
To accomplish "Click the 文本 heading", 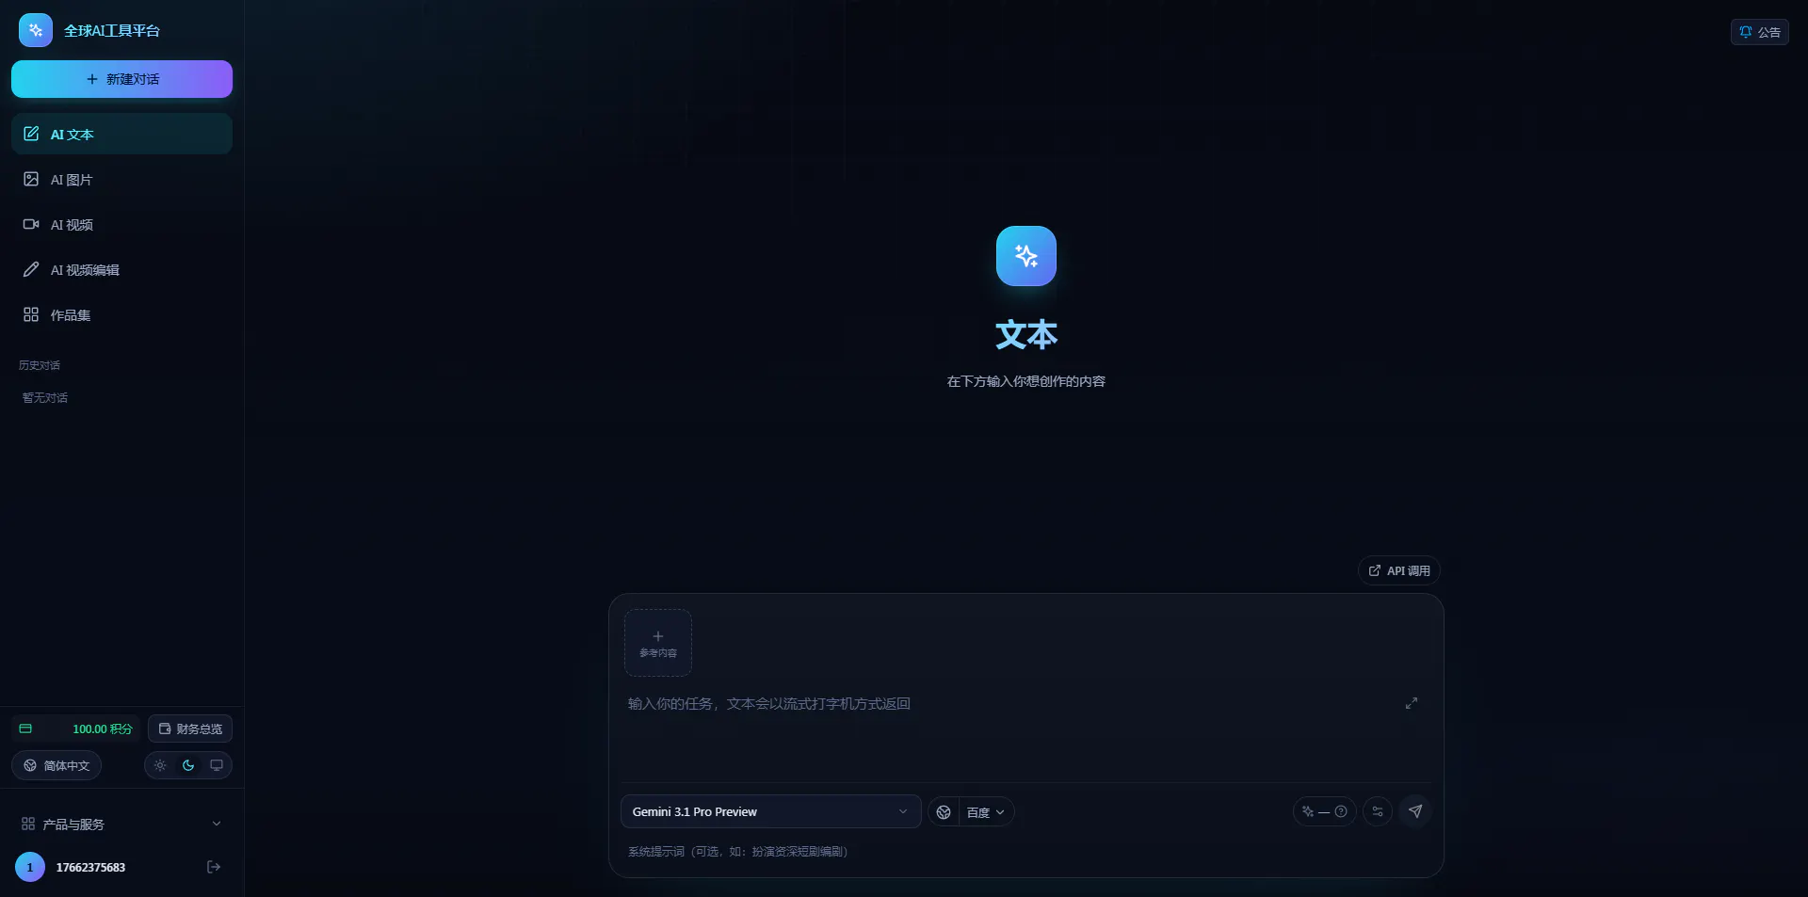I will click(x=1026, y=335).
